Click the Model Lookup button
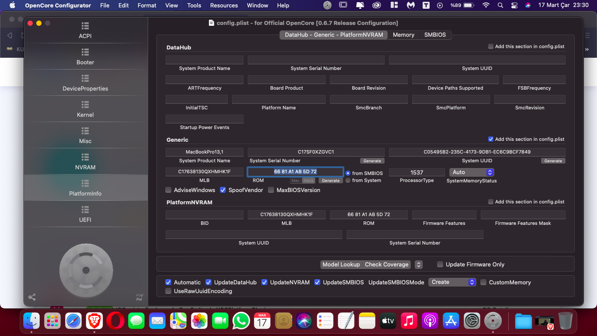 (341, 265)
